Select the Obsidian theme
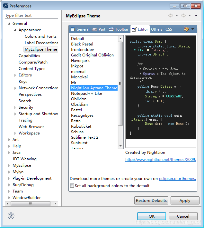This screenshot has height=228, width=204. (x=79, y=104)
